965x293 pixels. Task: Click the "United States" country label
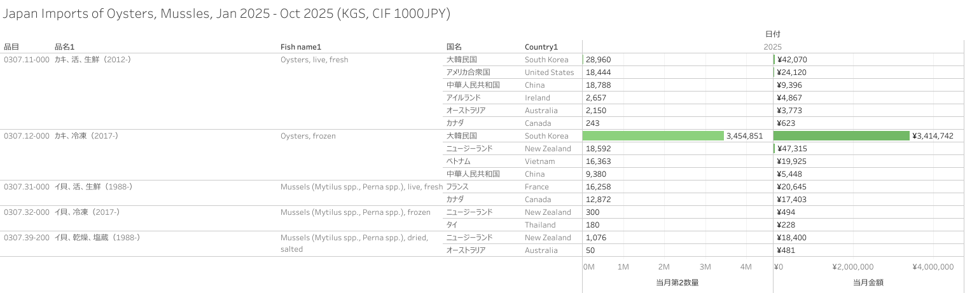[549, 72]
